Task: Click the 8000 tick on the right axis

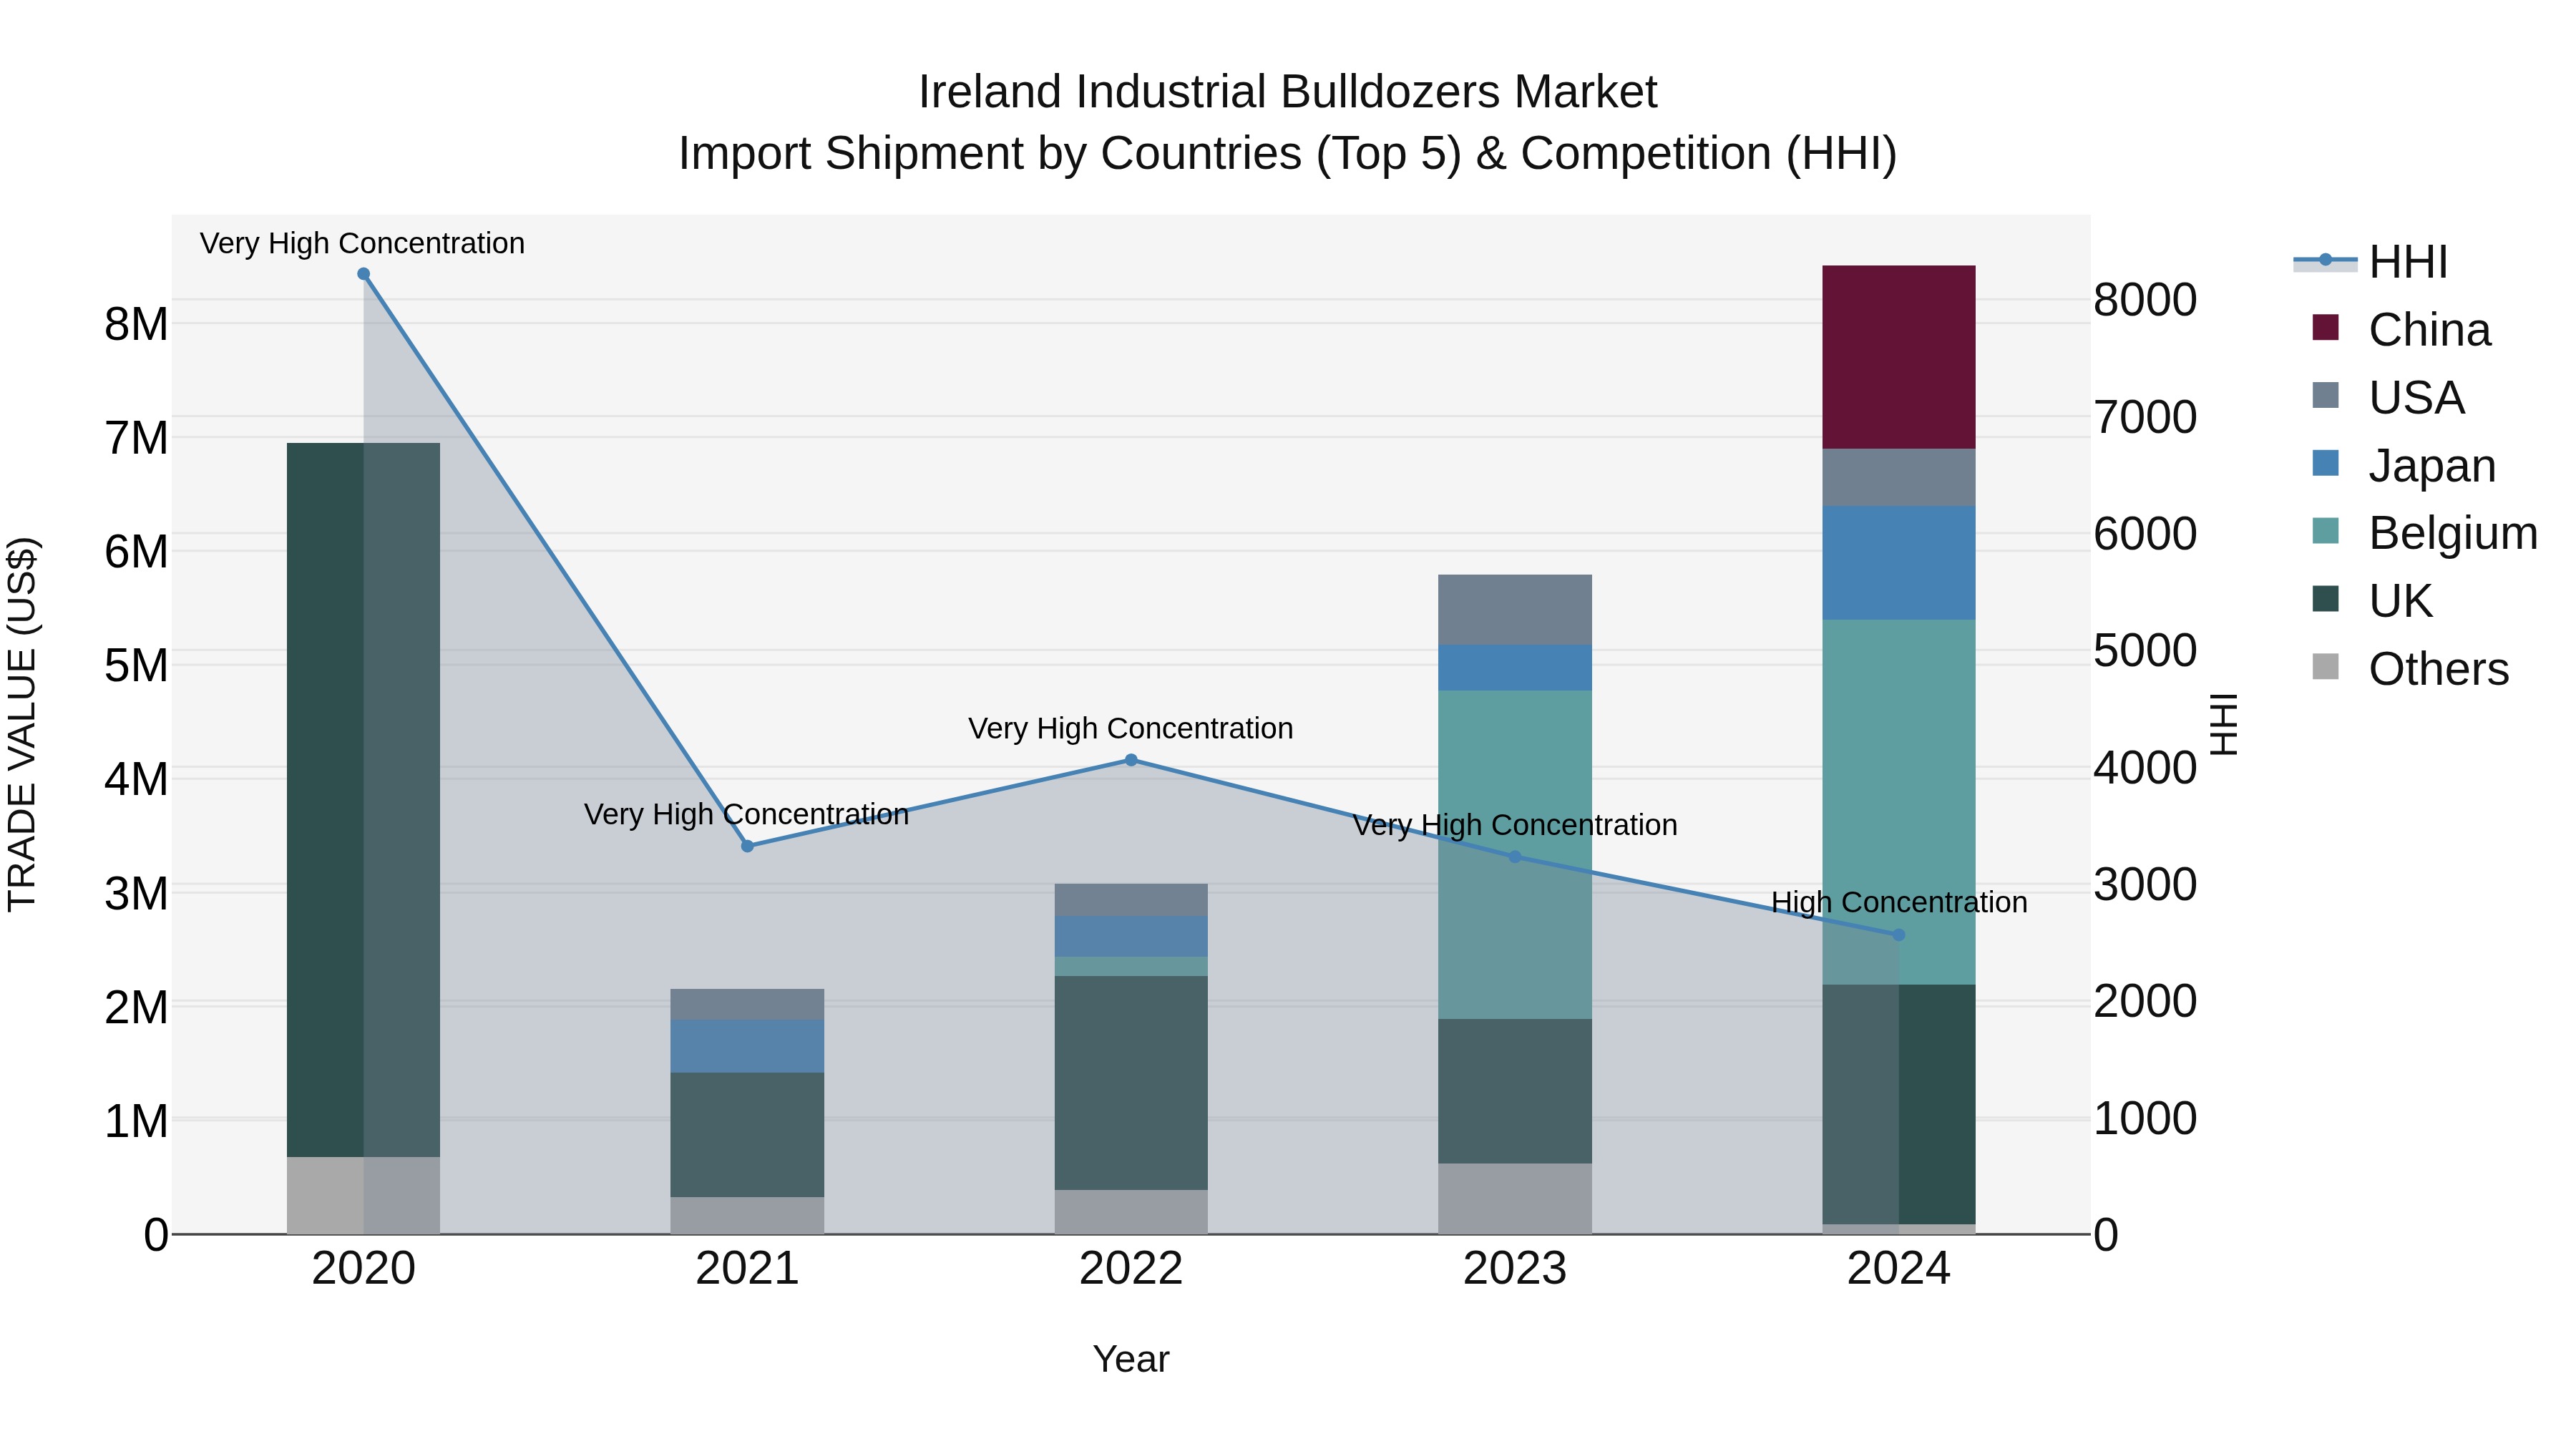Action: point(2146,300)
